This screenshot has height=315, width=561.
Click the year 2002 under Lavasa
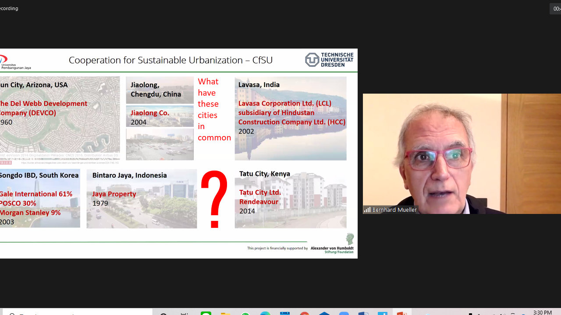click(x=246, y=131)
